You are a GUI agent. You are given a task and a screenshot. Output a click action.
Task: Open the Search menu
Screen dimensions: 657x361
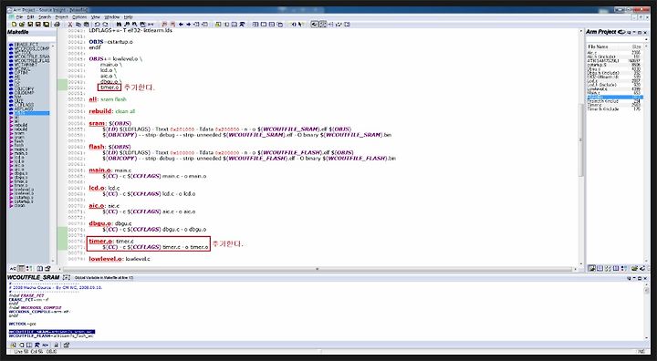point(45,17)
